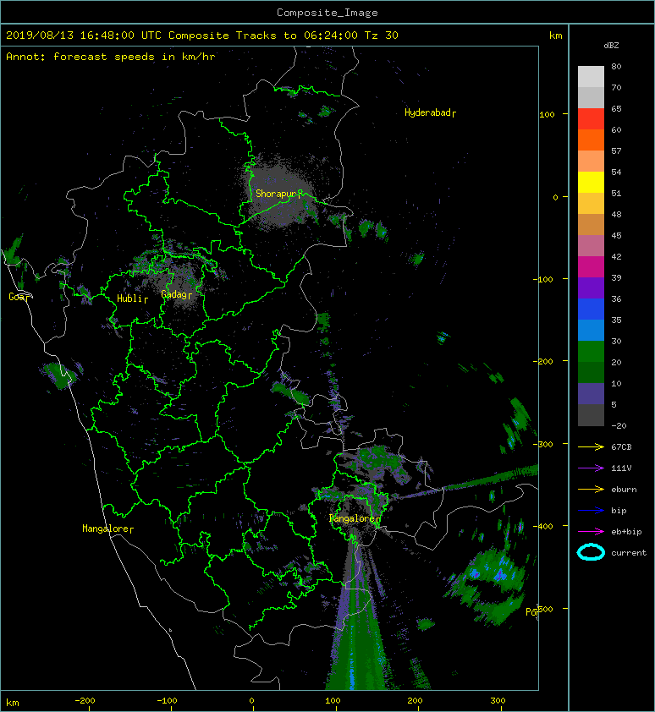Click the yellow 67CB track arrow
The image size is (655, 712).
point(591,446)
